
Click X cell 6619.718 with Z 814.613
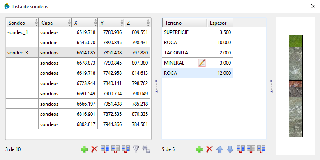(85, 73)
